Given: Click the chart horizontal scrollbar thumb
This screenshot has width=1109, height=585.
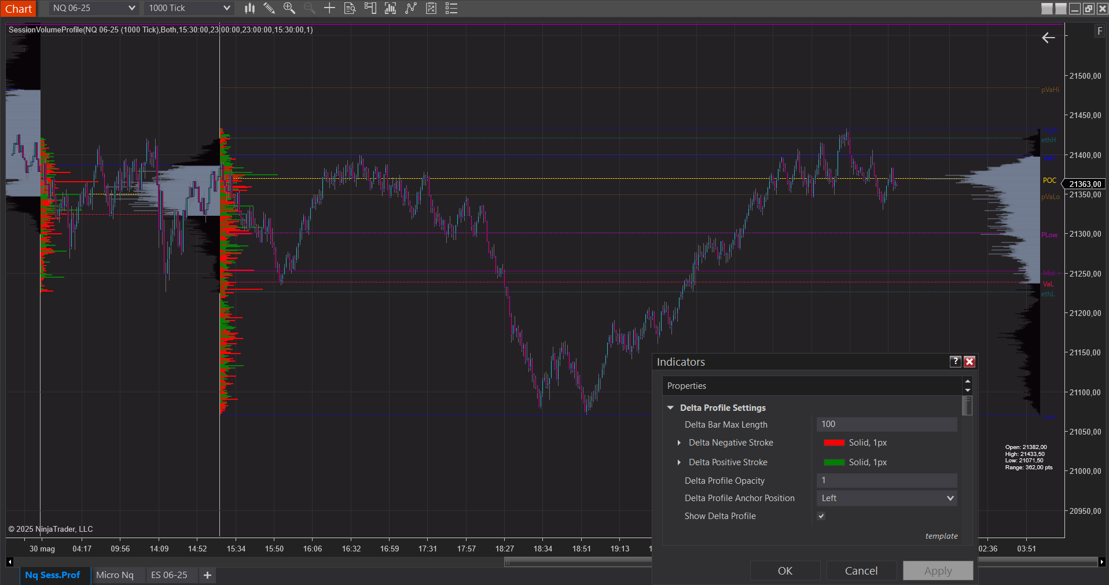Looking at the screenshot, I should coord(579,562).
